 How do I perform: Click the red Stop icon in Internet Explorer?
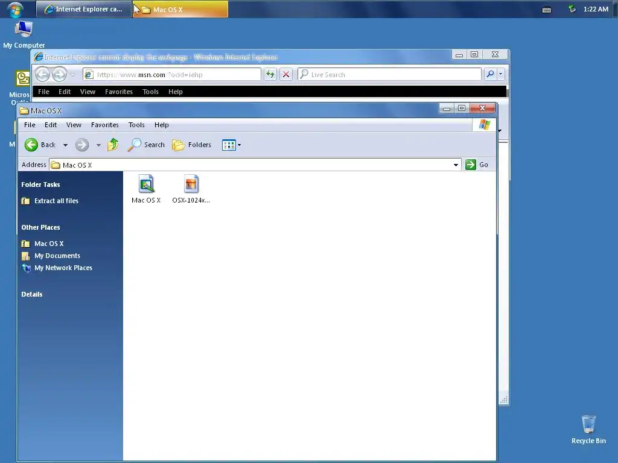pos(286,74)
